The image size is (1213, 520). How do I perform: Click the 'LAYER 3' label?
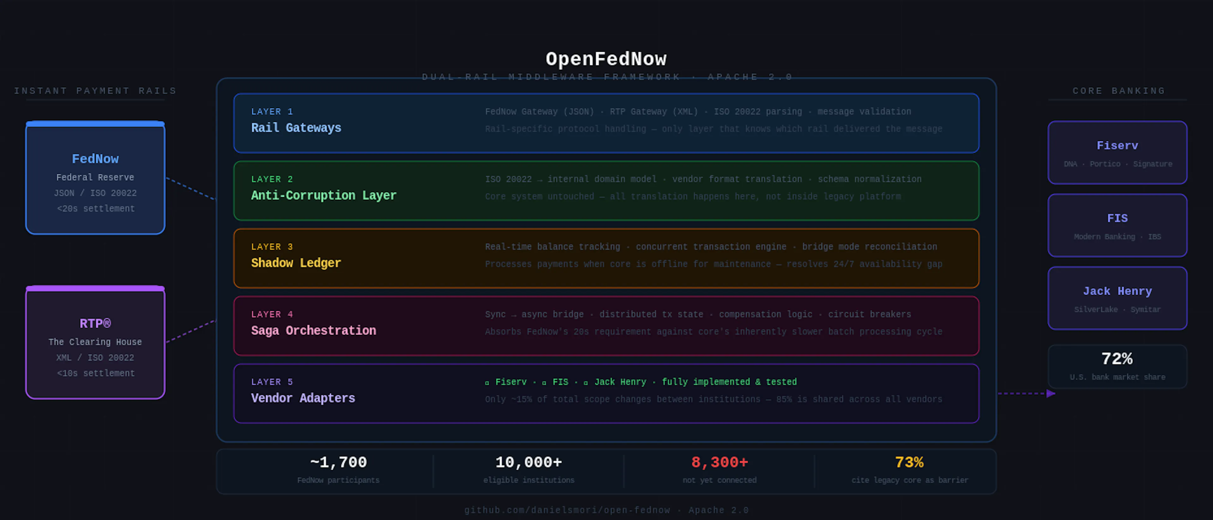(x=272, y=247)
